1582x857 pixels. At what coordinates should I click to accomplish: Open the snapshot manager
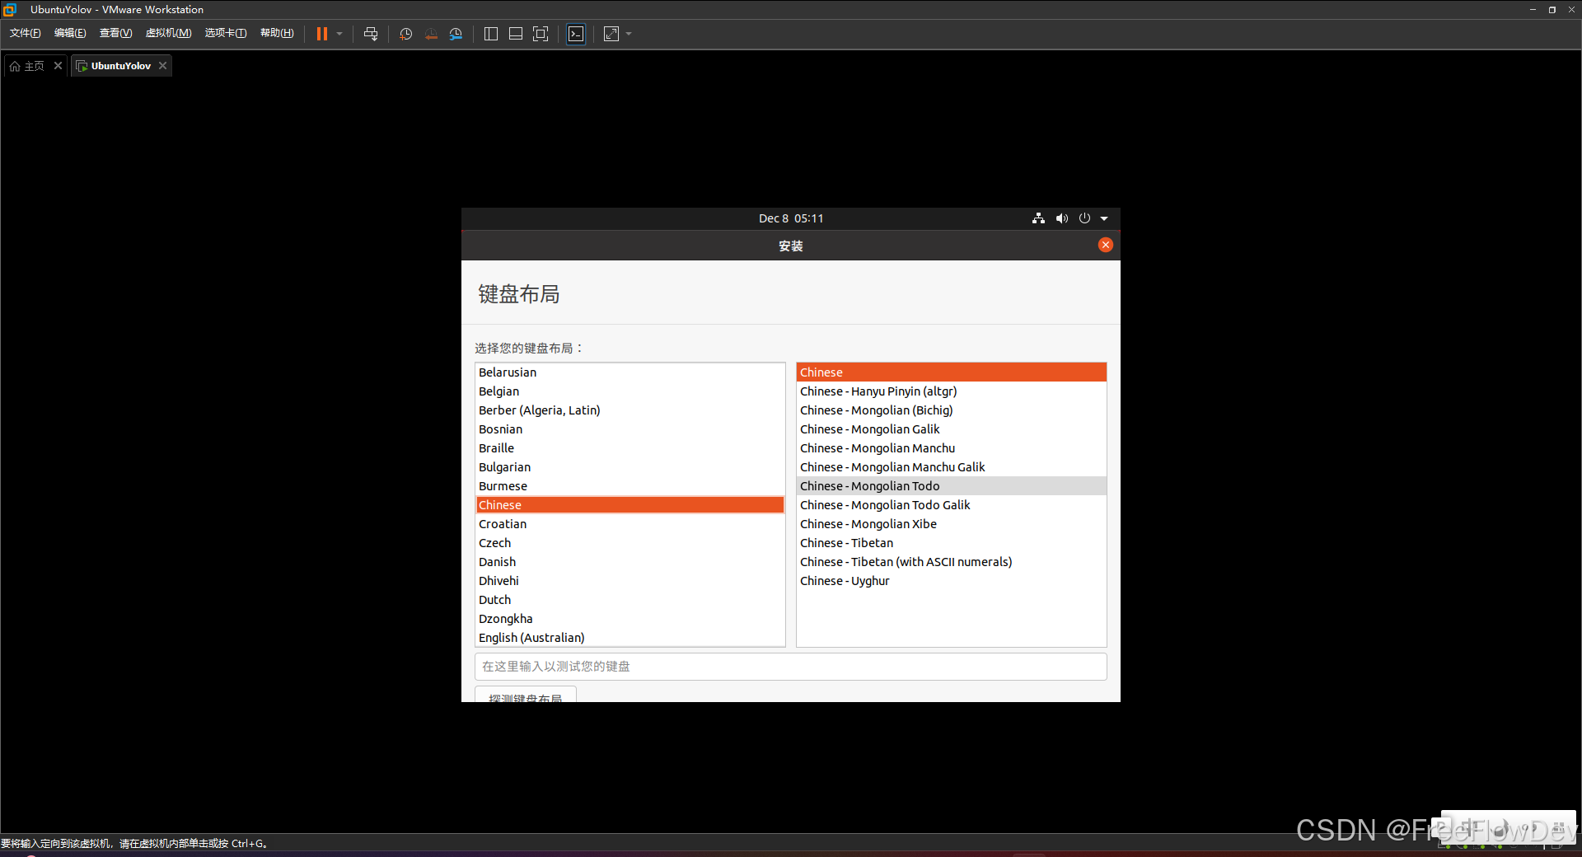pyautogui.click(x=456, y=34)
